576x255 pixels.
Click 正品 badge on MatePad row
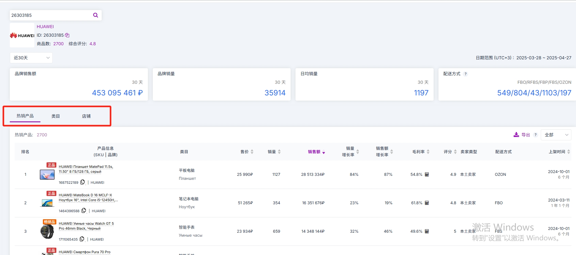(x=51, y=165)
